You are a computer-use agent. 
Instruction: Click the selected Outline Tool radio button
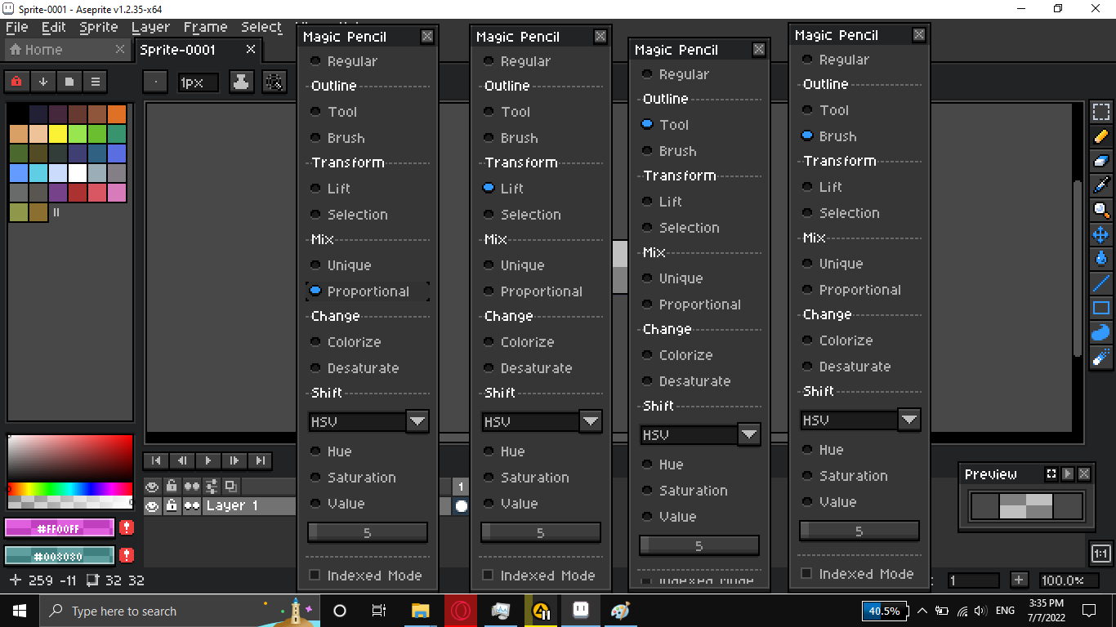click(x=647, y=124)
